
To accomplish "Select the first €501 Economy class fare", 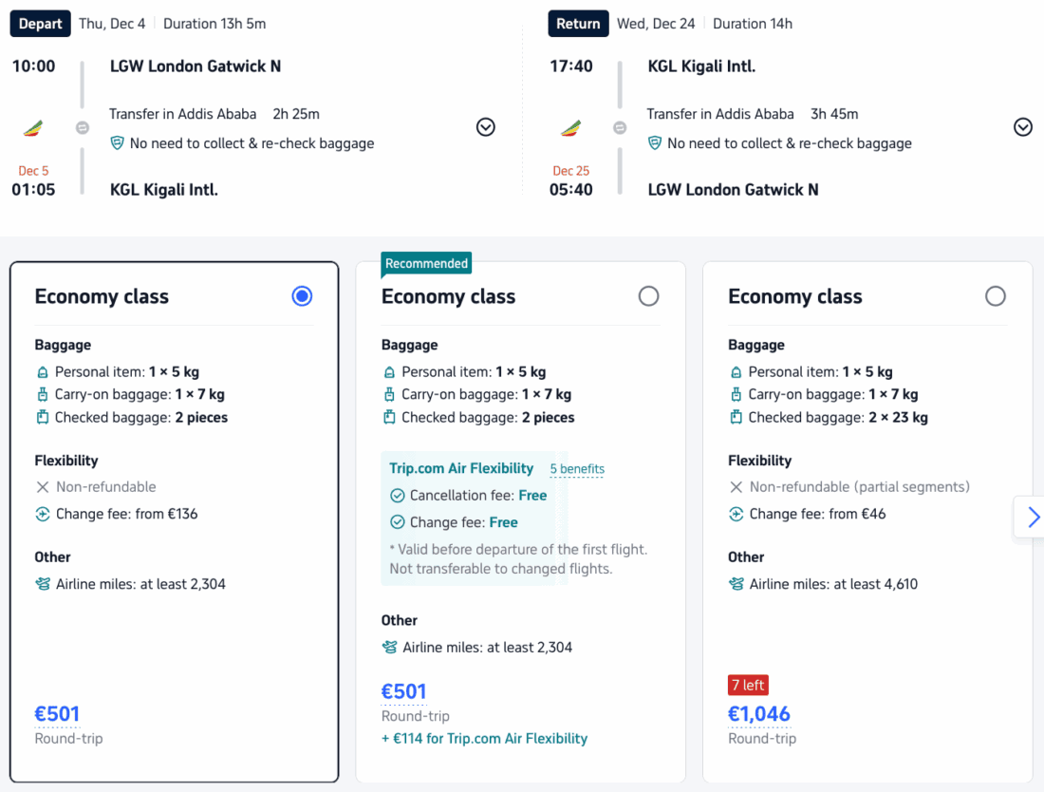I will point(302,296).
